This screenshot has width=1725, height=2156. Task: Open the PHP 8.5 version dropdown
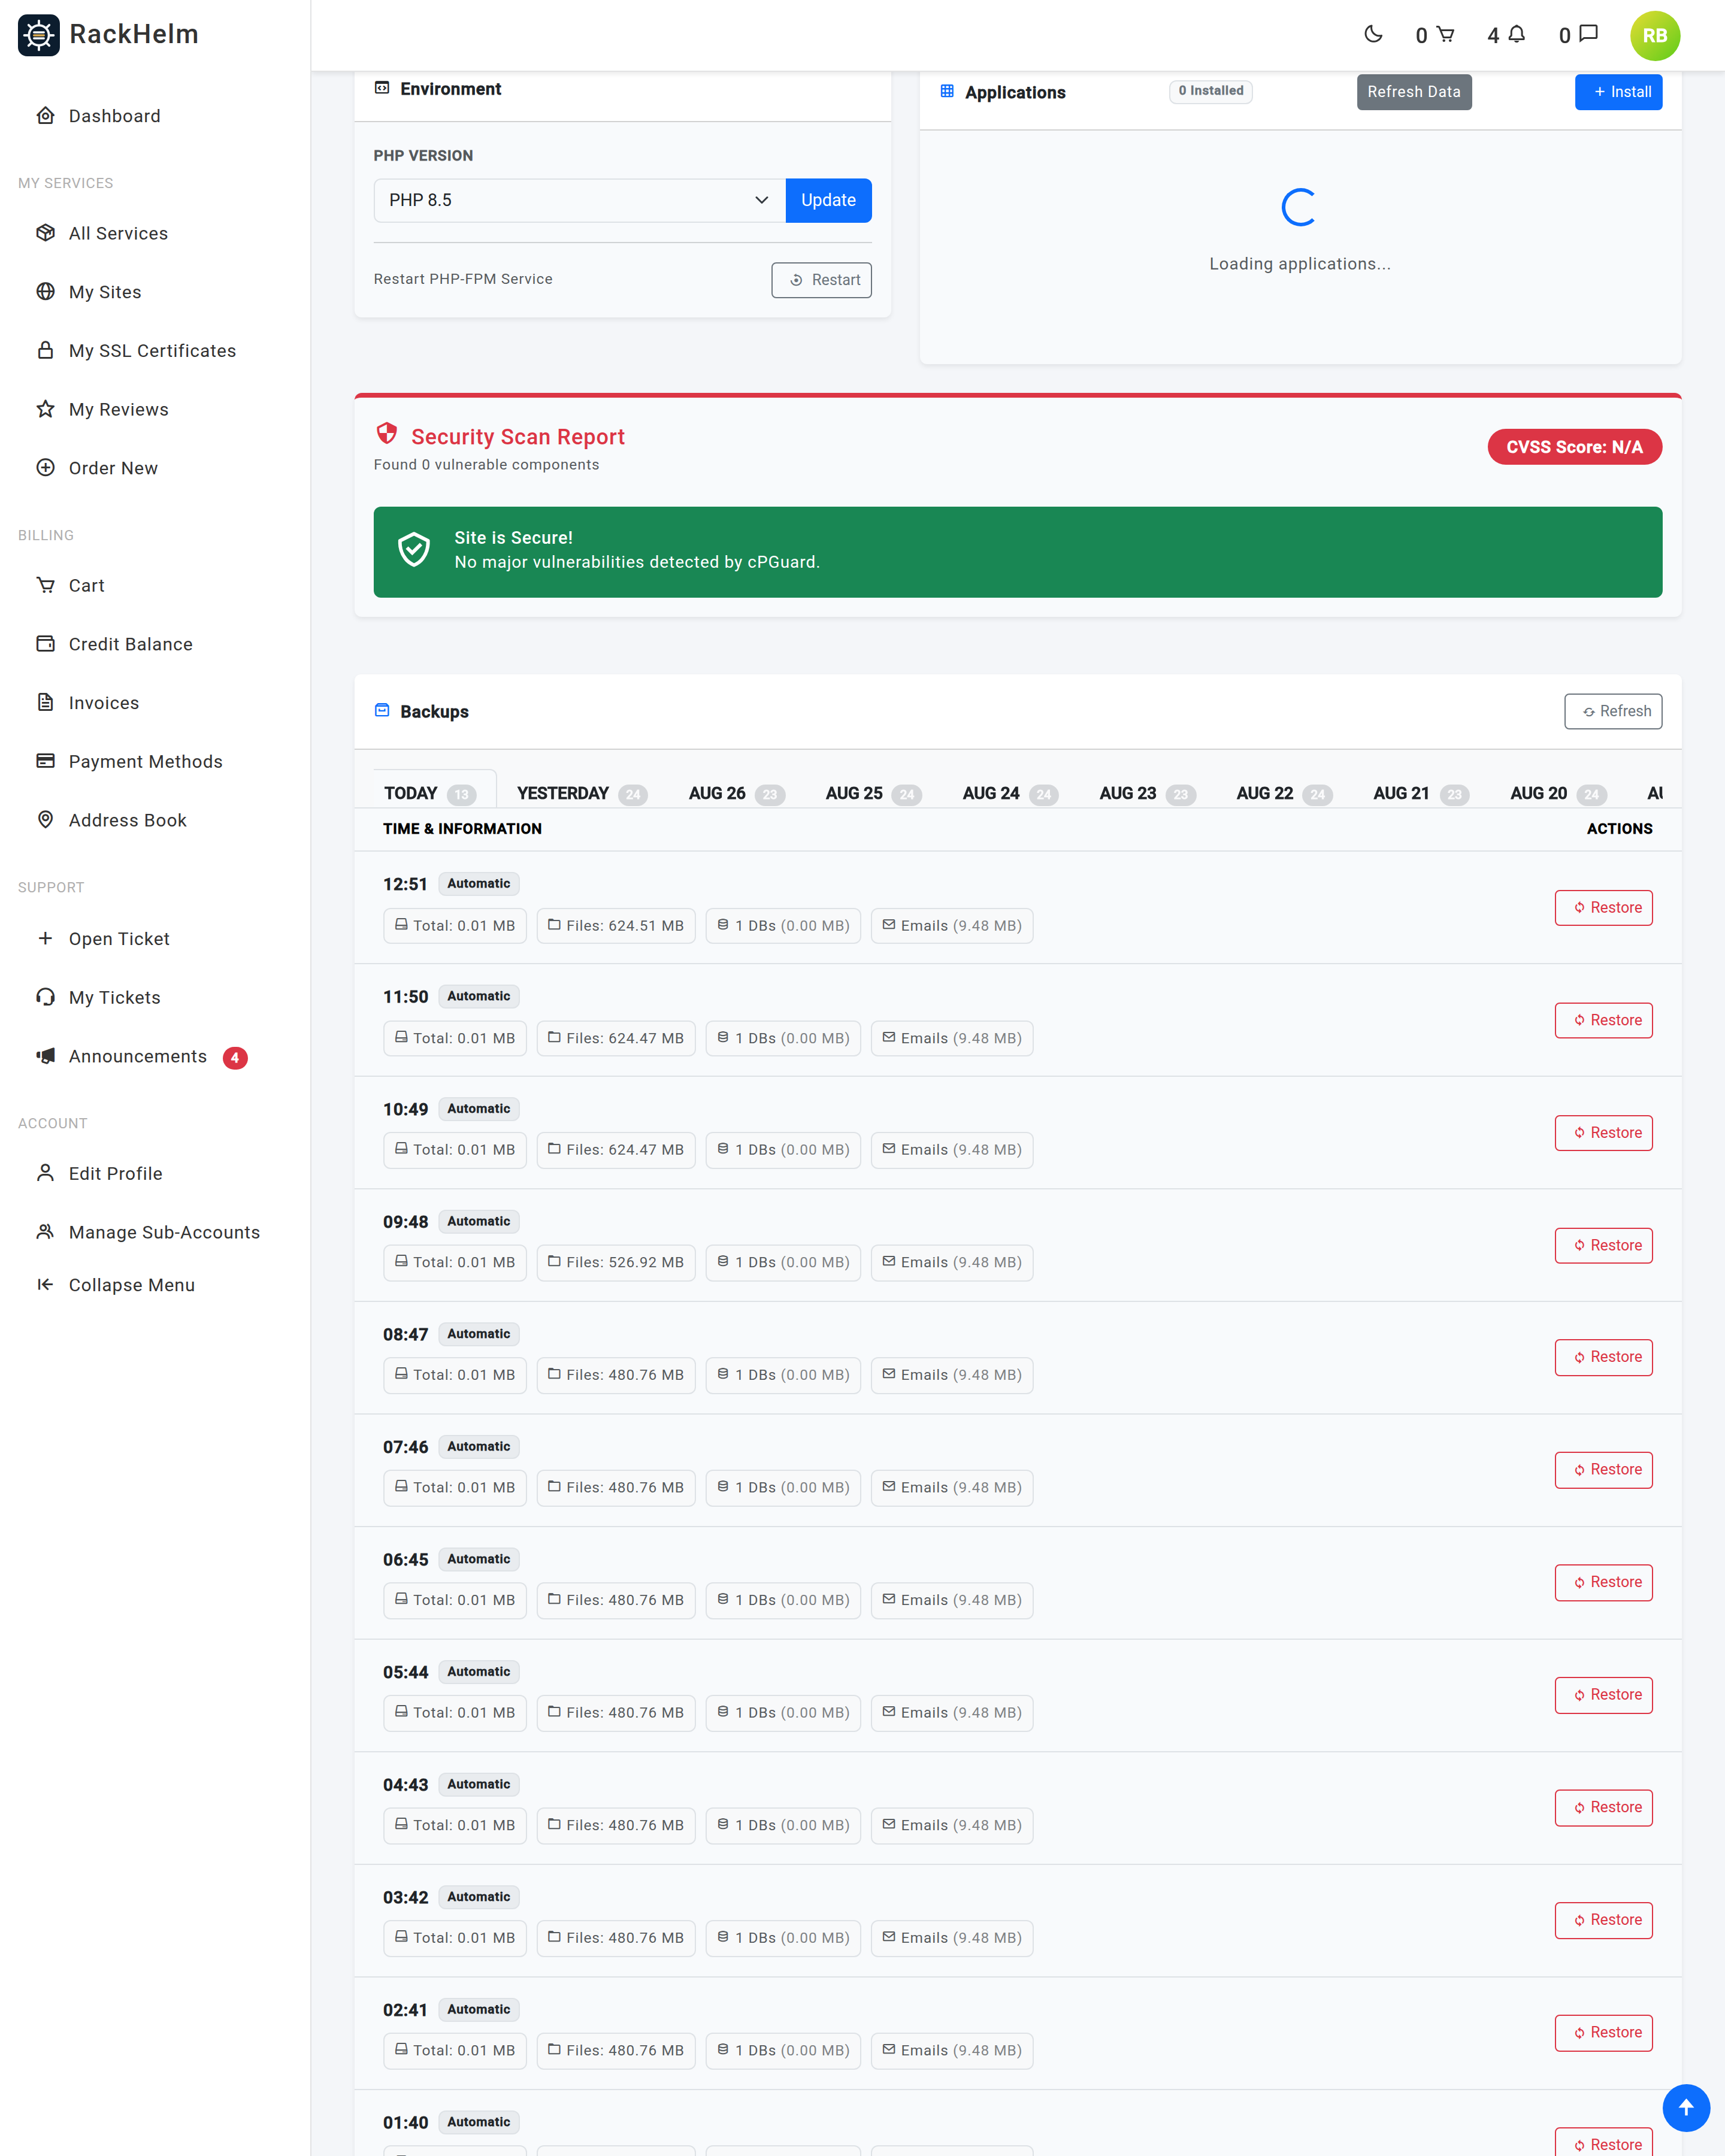tap(580, 200)
